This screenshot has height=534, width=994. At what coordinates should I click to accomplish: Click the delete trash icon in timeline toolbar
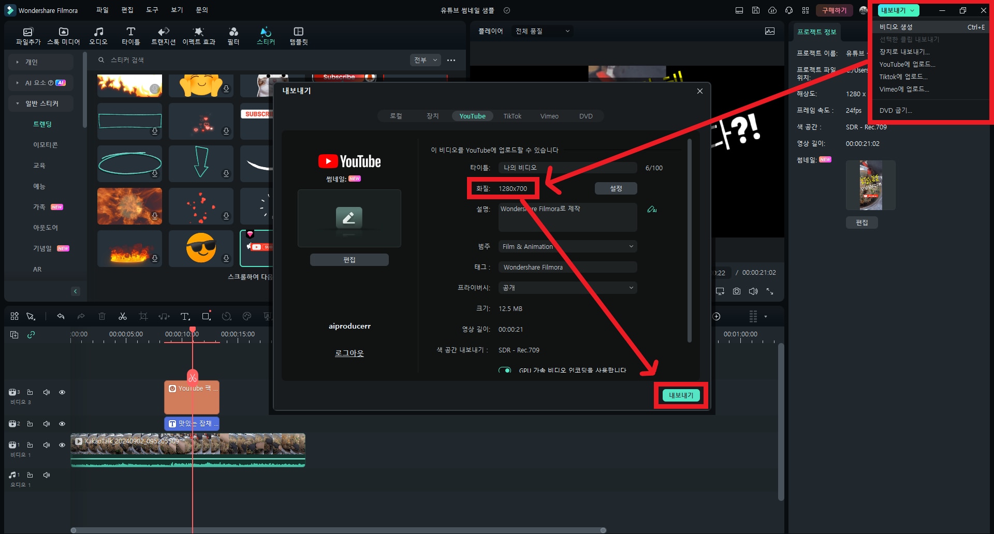tap(102, 316)
